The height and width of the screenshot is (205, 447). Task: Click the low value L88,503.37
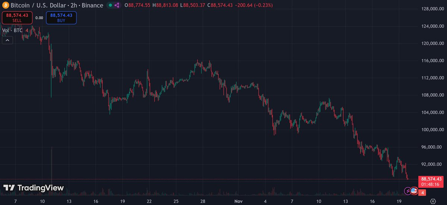point(193,5)
